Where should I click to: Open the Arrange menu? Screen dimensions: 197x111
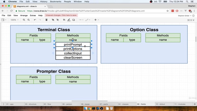(24, 15)
